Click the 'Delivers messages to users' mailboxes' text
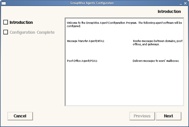 pos(156,61)
